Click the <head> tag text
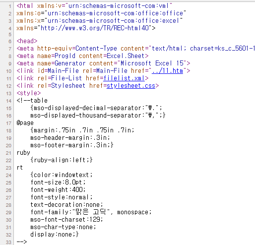Image resolution: width=255 pixels, height=245 pixels. tap(27, 41)
